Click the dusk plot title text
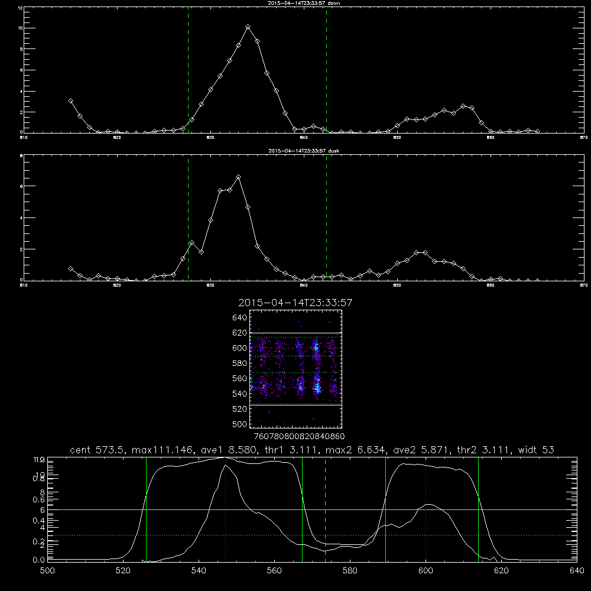Image resolution: width=591 pixels, height=591 pixels. pos(304,150)
